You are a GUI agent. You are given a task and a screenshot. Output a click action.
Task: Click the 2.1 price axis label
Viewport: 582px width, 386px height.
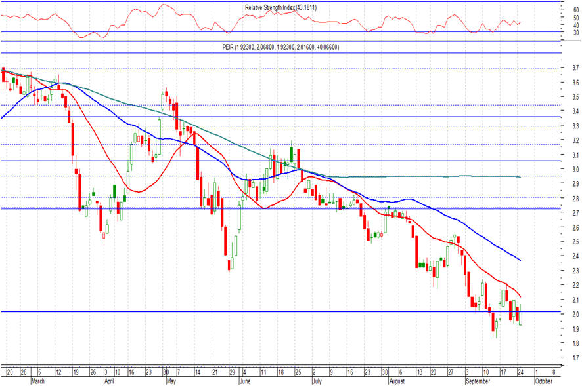575,299
